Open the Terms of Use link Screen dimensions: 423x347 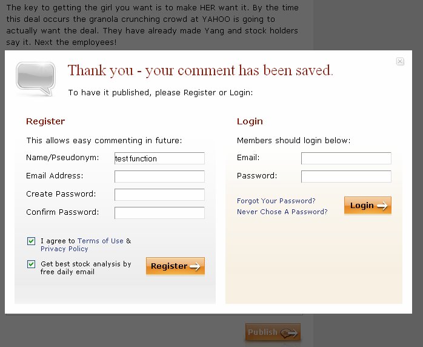point(101,241)
